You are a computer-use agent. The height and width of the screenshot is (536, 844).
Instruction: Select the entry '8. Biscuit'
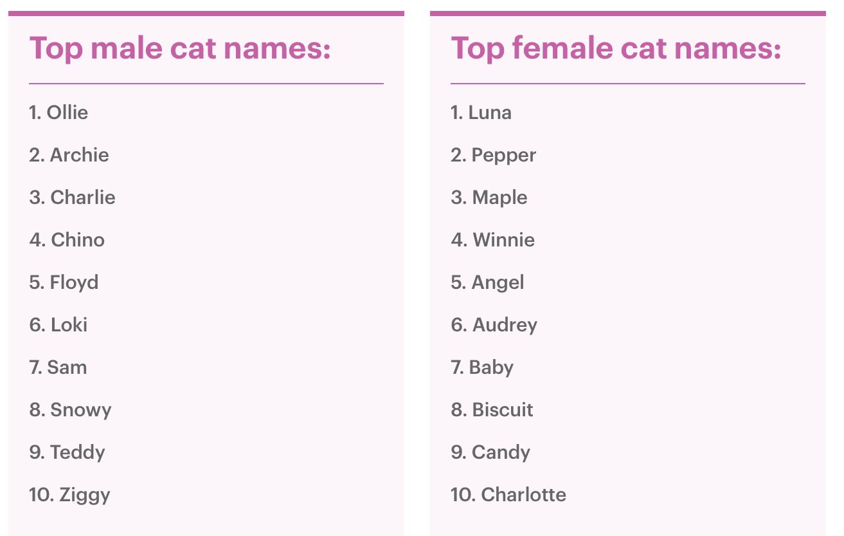click(x=492, y=410)
